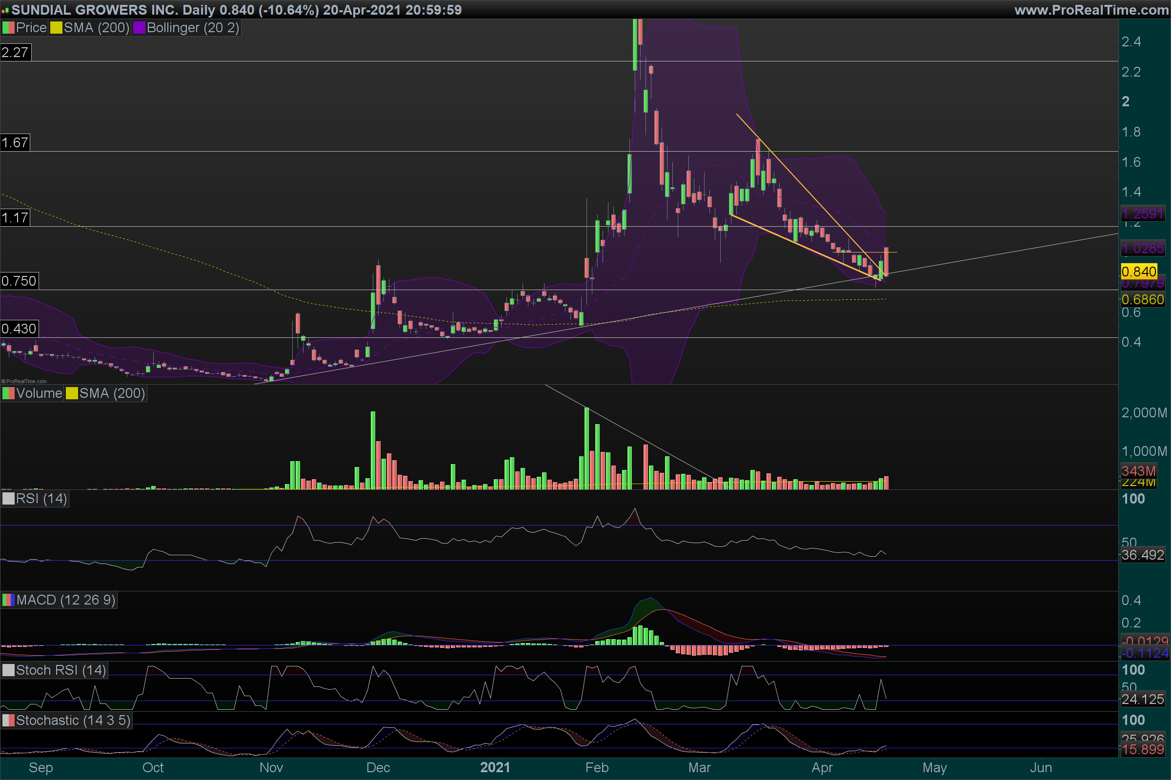The width and height of the screenshot is (1171, 780).
Task: Click the purple Bollinger legend icon
Action: pos(139,28)
